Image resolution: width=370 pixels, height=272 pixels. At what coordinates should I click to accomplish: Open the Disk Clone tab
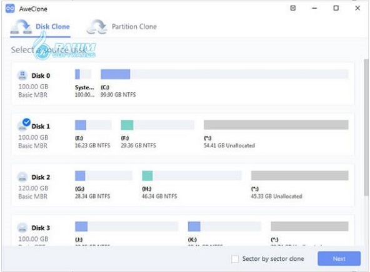coord(41,27)
